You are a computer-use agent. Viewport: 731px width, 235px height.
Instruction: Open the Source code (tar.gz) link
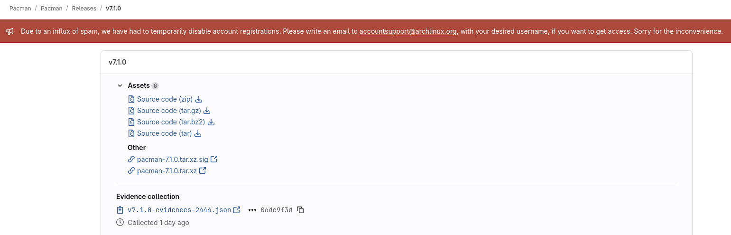click(169, 111)
